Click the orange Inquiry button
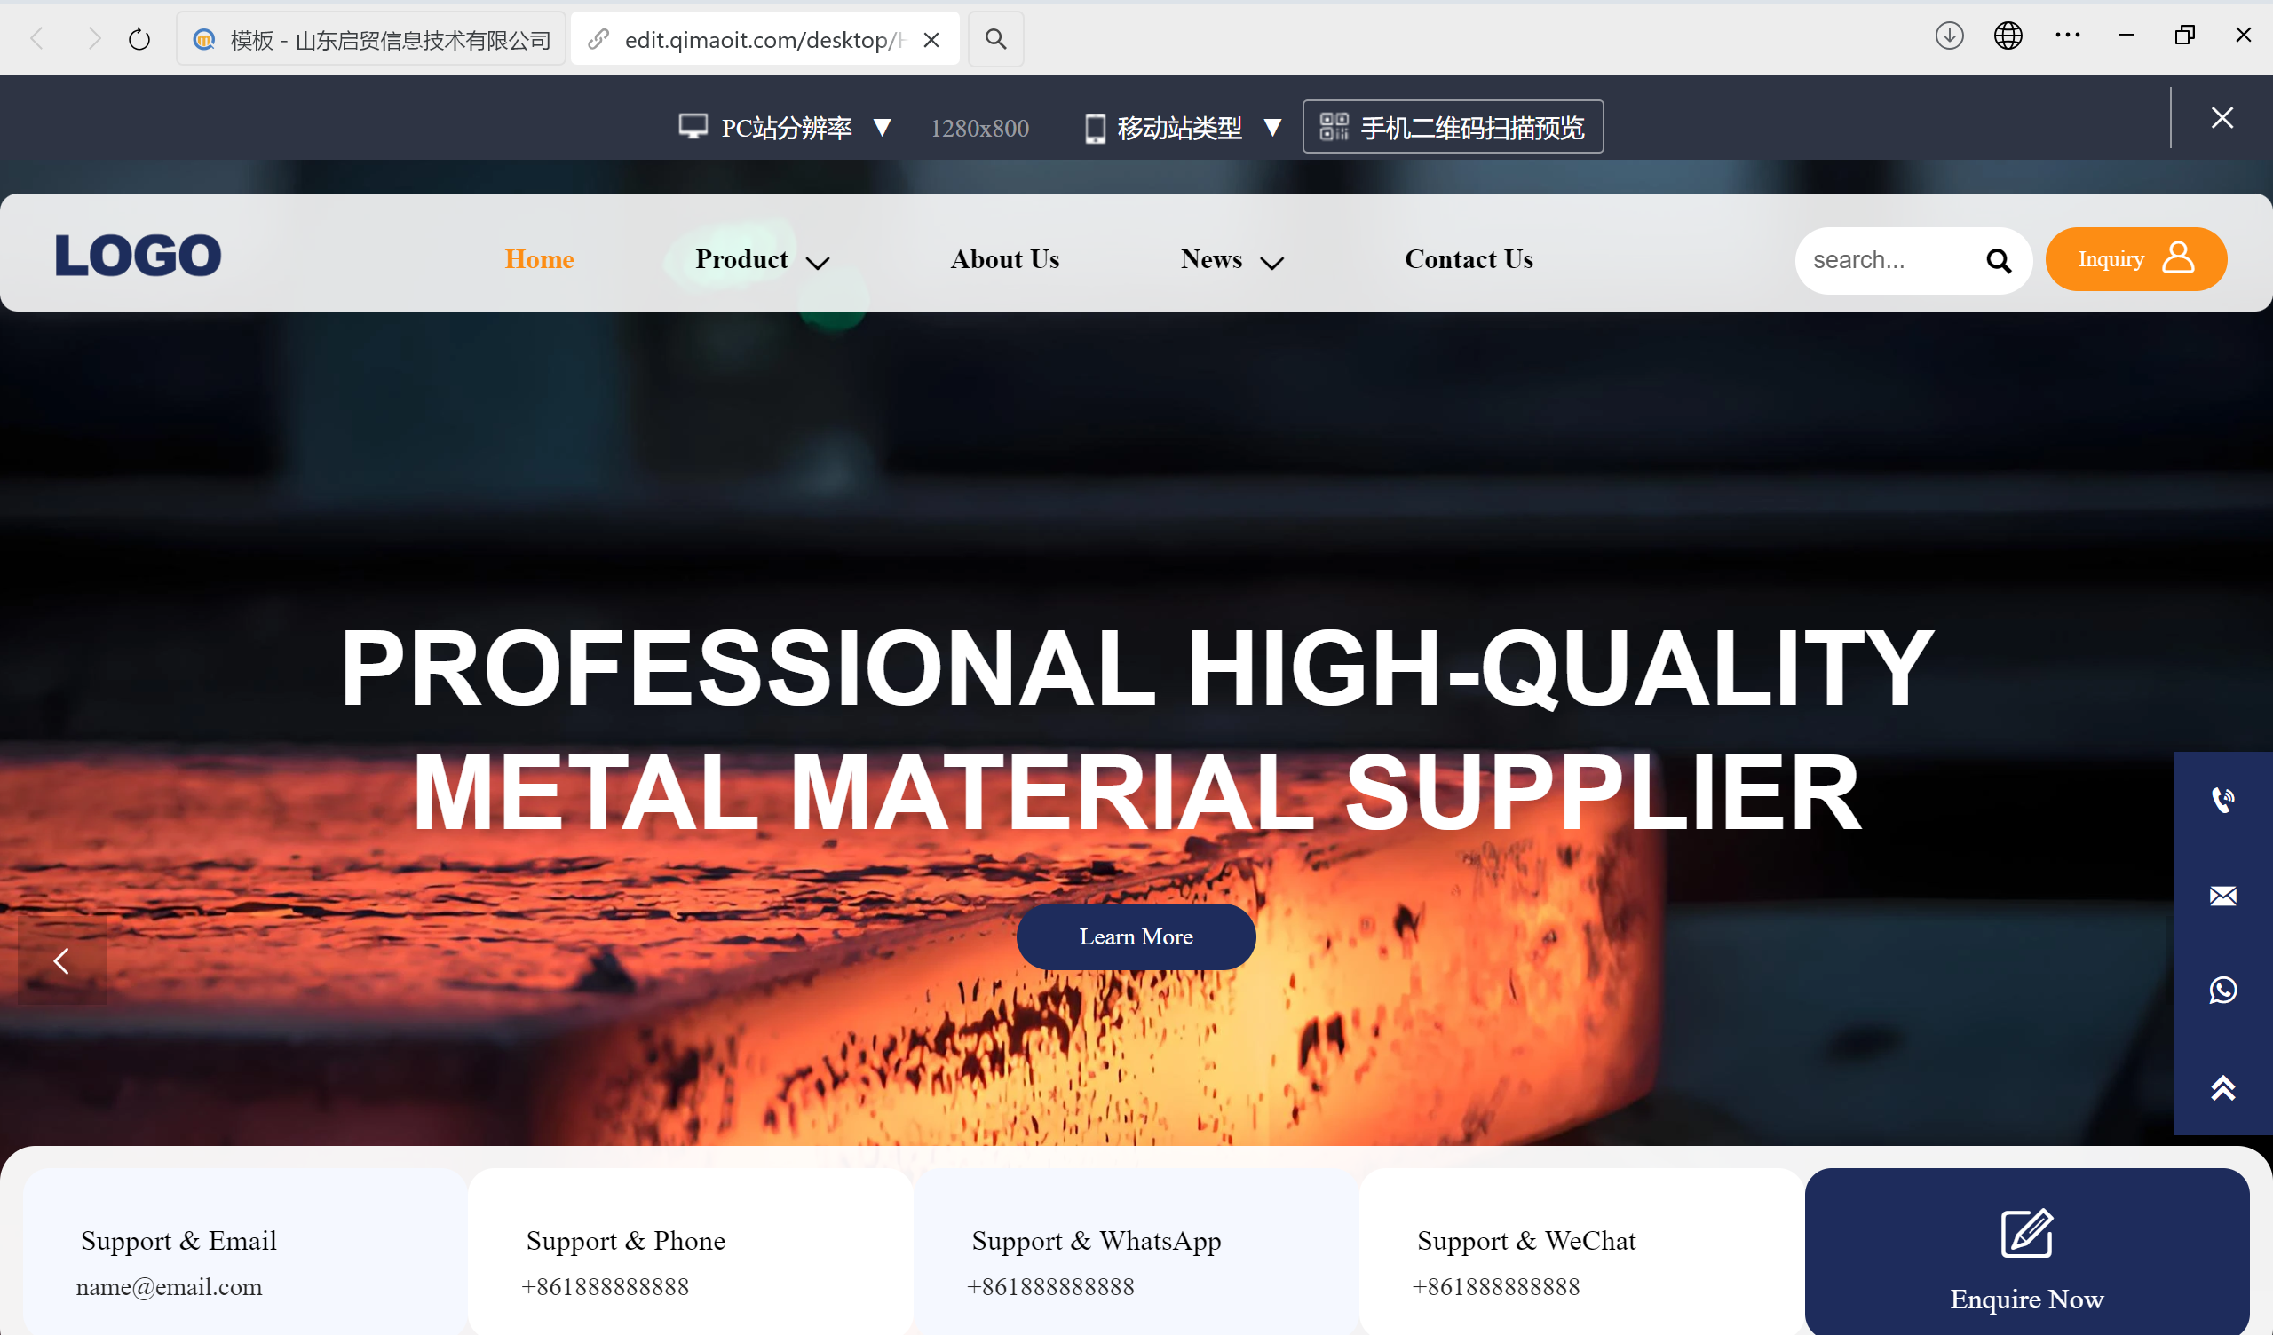 pos(2135,260)
